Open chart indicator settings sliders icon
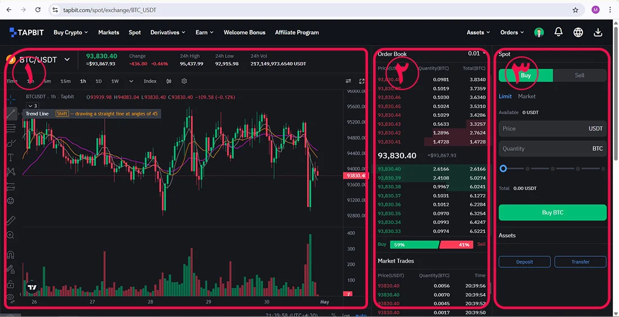The height and width of the screenshot is (317, 619). pos(348,81)
